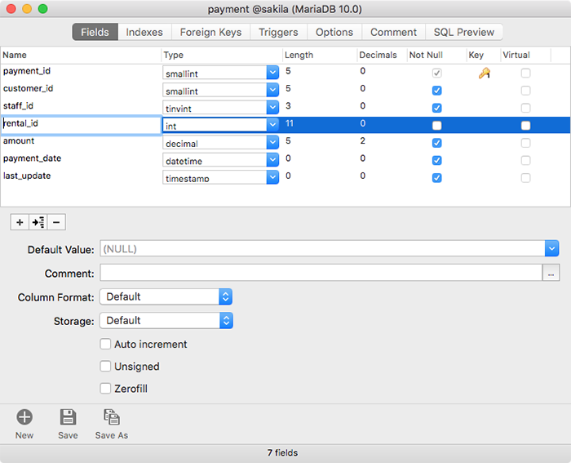Click the Type column header

coord(222,55)
